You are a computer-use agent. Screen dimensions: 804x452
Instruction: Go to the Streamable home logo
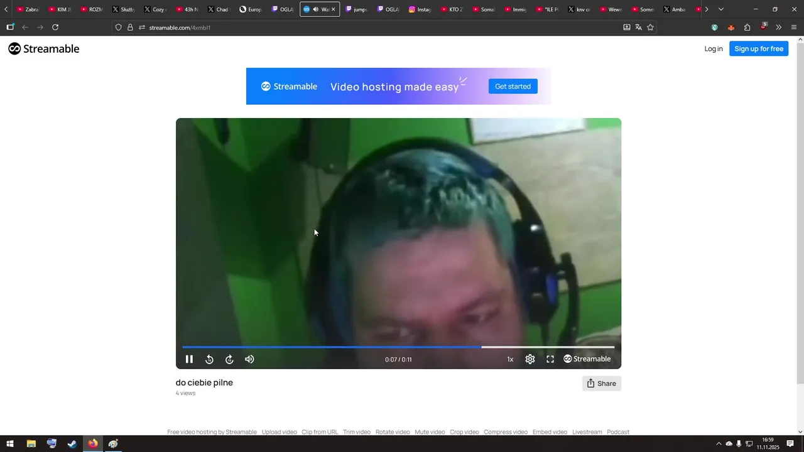(44, 49)
